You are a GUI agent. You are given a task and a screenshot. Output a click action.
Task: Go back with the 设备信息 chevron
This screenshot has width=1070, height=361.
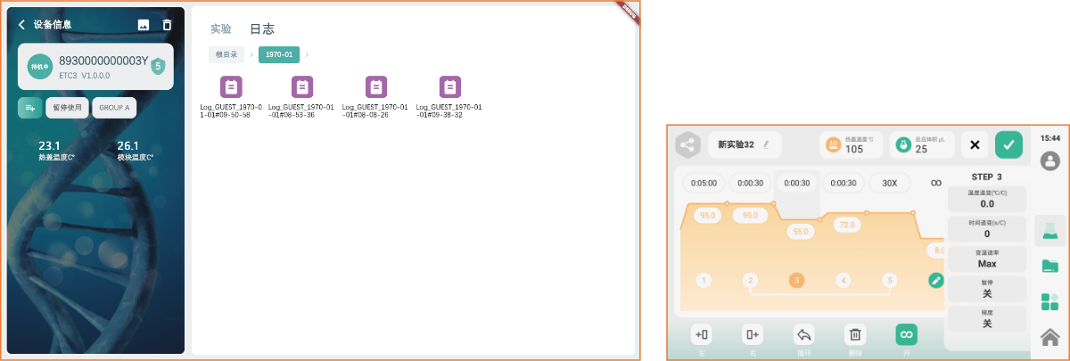[x=21, y=25]
